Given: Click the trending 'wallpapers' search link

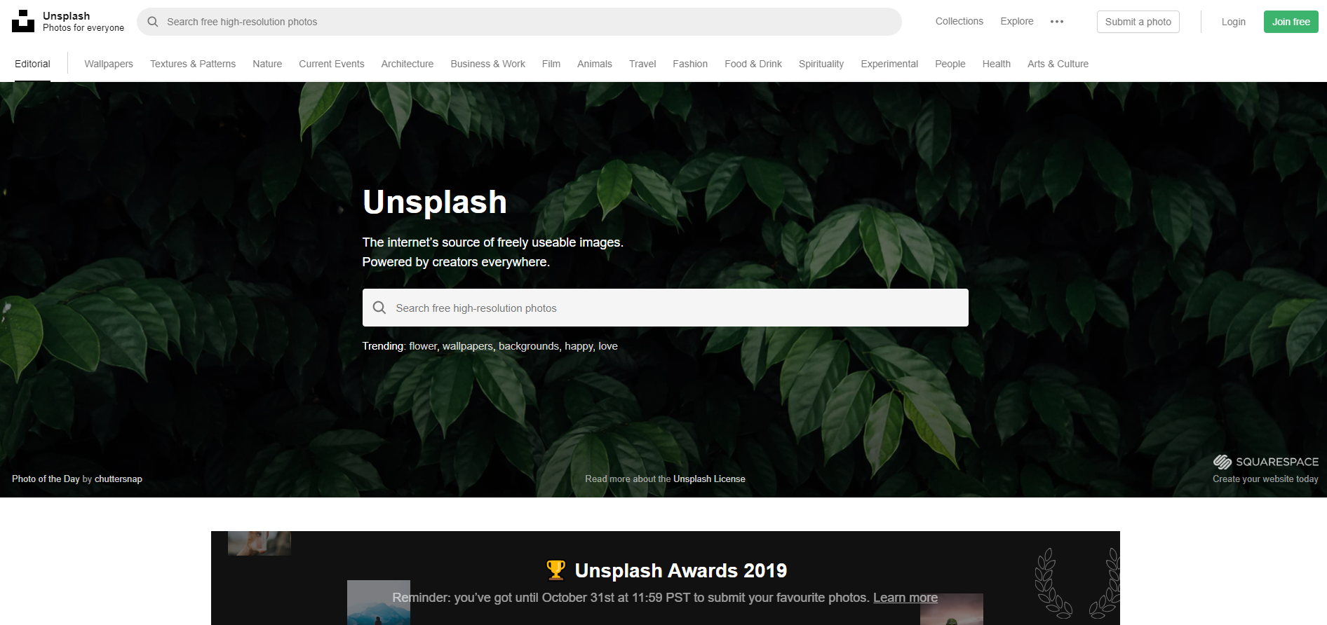Looking at the screenshot, I should click(x=467, y=346).
